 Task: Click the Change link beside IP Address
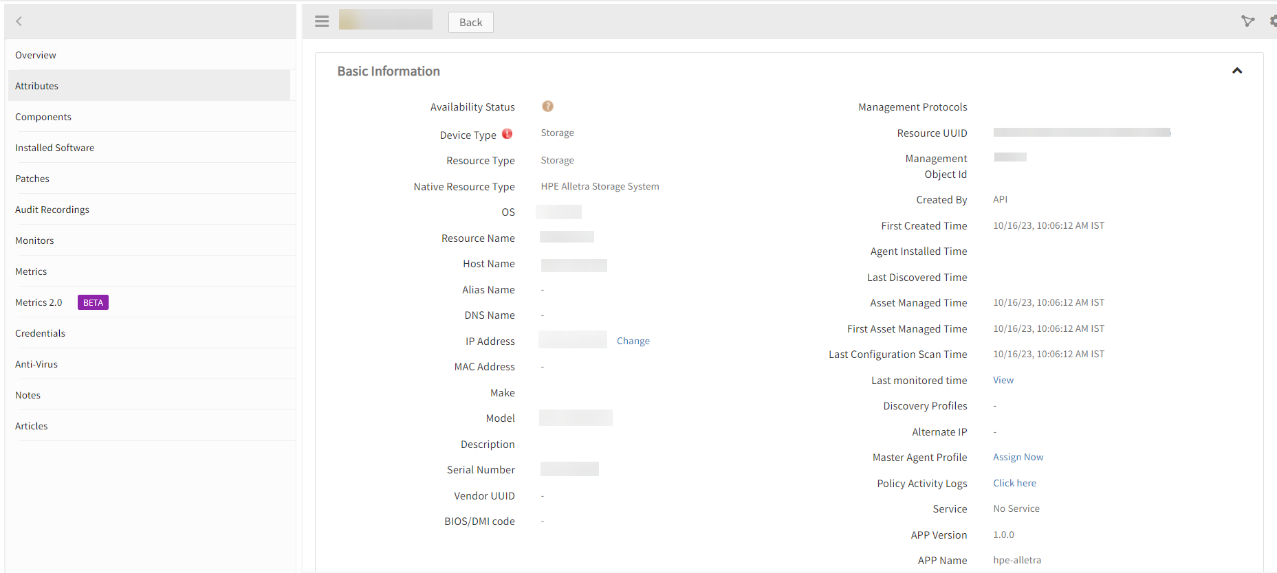(x=633, y=341)
